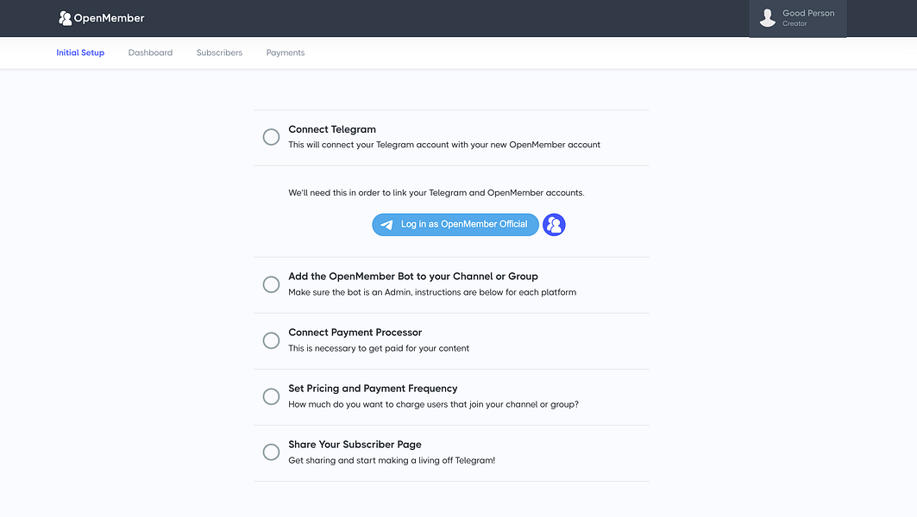The width and height of the screenshot is (917, 517).
Task: Select the Add OpenMember Bot step circle
Action: coord(271,284)
